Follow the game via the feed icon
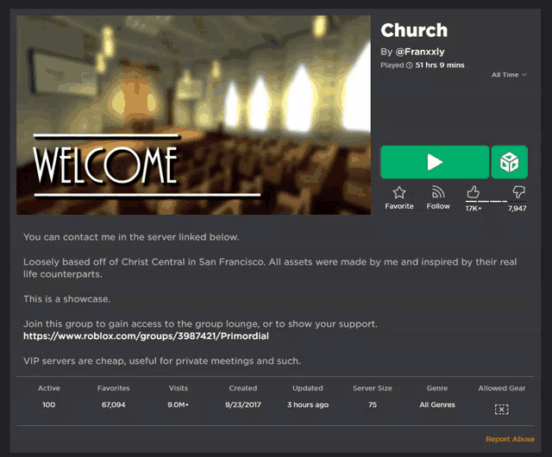The image size is (552, 457). (438, 192)
